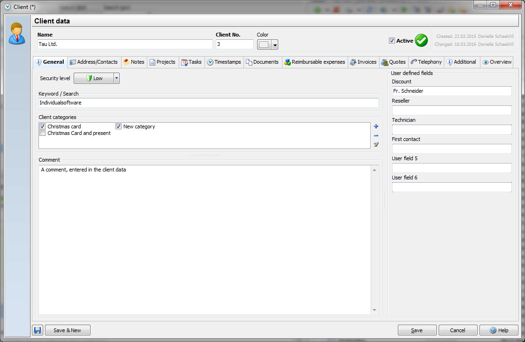This screenshot has height=342, width=525.
Task: Switch to the Reimbursable expenses tab
Action: [314, 62]
